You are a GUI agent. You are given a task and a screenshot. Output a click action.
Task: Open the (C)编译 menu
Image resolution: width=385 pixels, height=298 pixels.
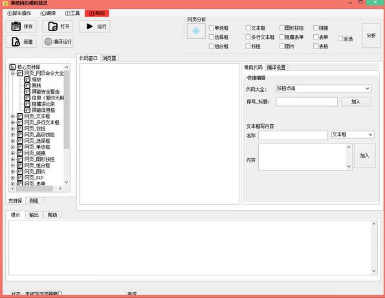coord(48,13)
